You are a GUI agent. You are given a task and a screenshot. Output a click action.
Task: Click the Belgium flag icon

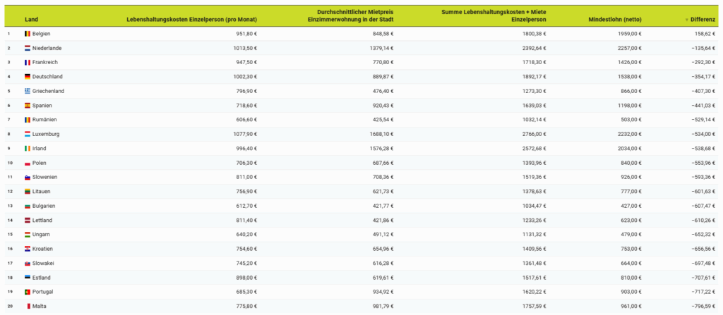click(28, 34)
